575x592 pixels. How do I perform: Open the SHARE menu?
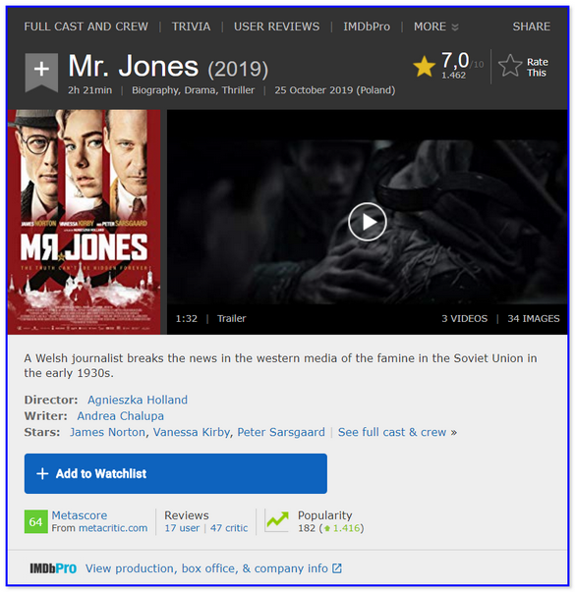click(x=531, y=27)
